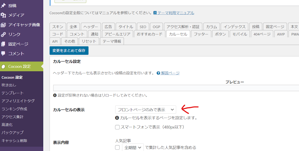Open the コード tab
The width and height of the screenshot is (299, 151).
point(58,34)
